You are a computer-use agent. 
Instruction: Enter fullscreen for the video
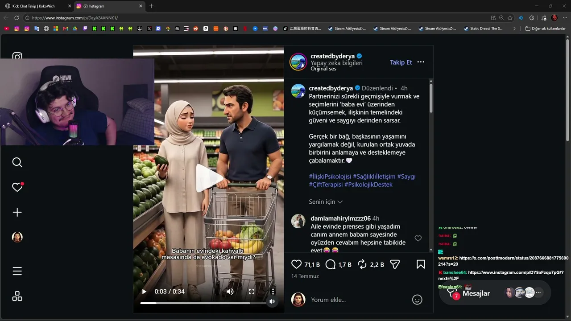pos(252,292)
